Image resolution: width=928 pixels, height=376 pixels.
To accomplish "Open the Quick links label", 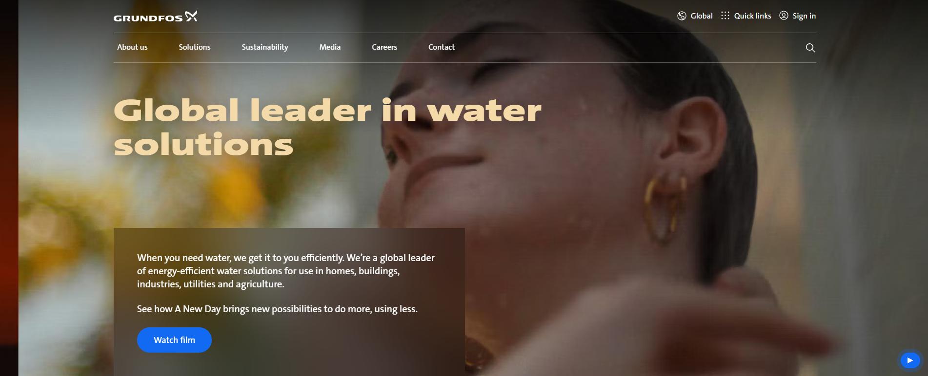I will [753, 16].
